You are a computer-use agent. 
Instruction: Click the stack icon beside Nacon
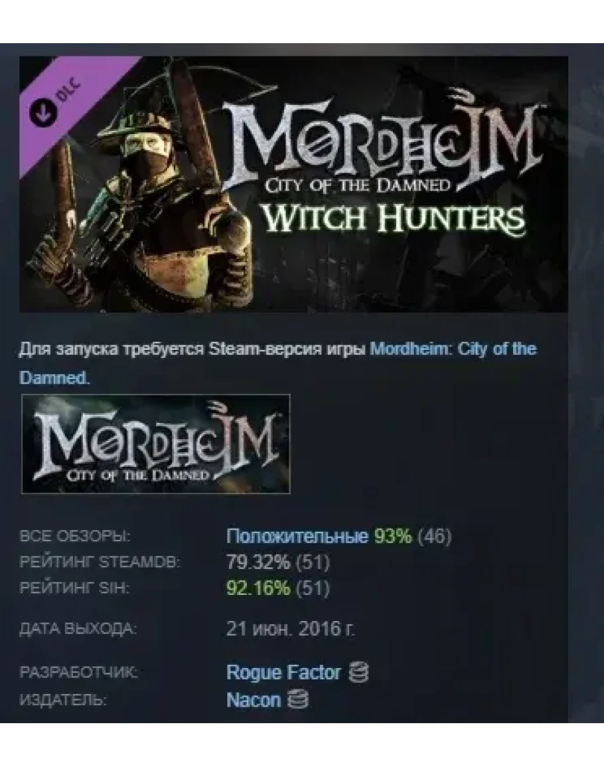coord(298,699)
